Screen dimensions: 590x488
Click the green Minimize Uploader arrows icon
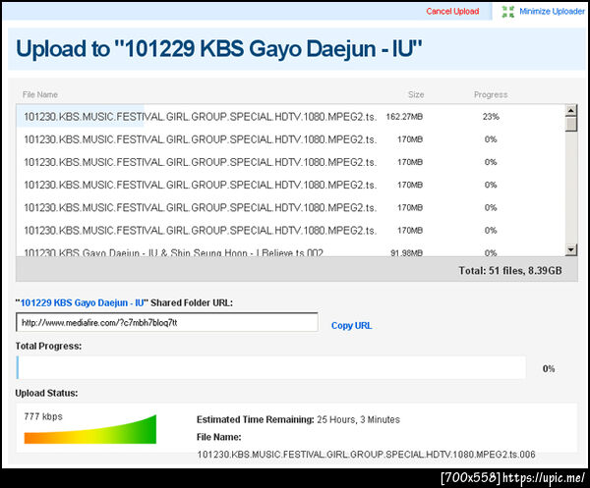click(x=508, y=12)
